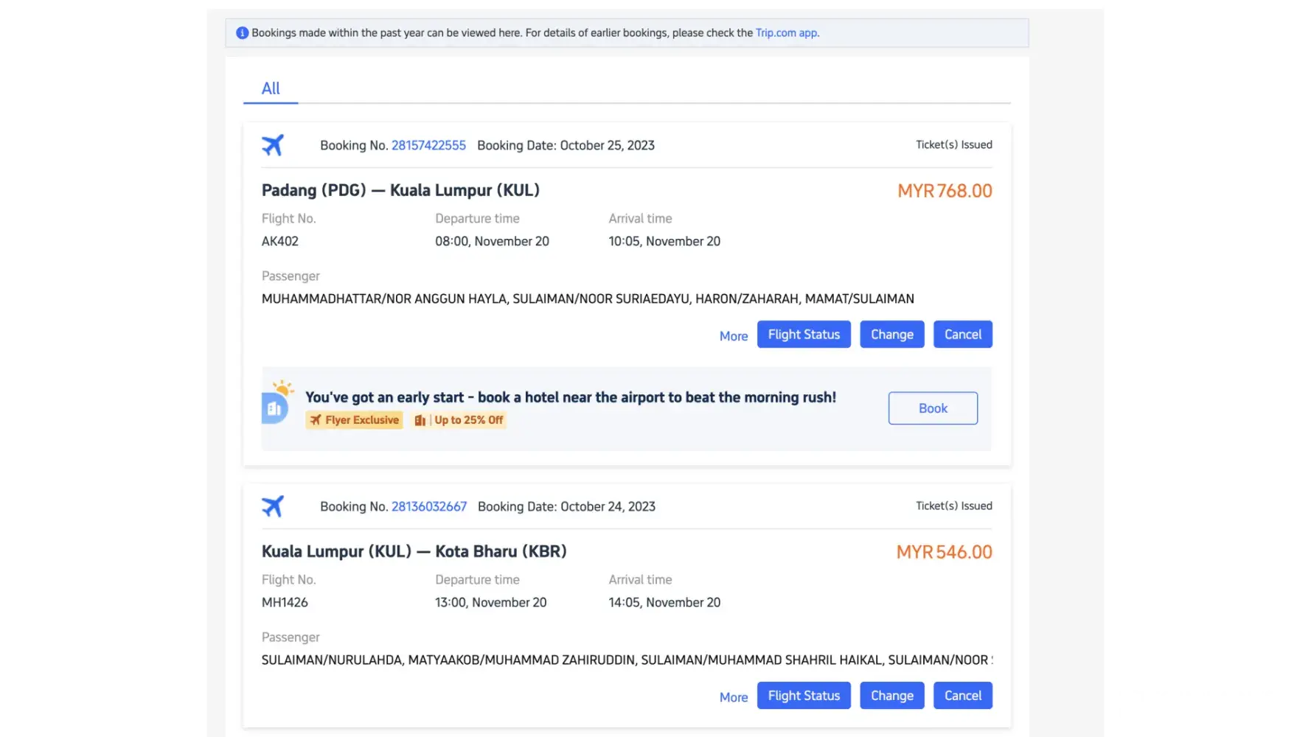1311x737 pixels.
Task: Cancel the MYR 768.00 Padang flight booking
Action: point(962,335)
